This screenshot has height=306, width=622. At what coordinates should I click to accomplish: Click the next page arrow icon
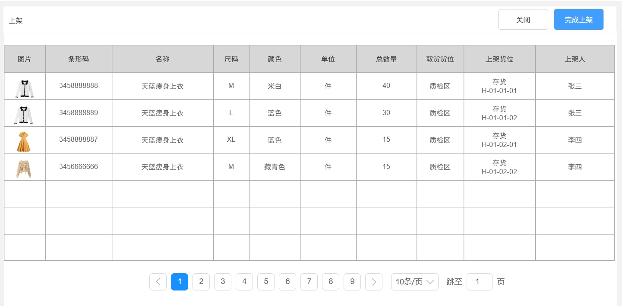coord(374,282)
